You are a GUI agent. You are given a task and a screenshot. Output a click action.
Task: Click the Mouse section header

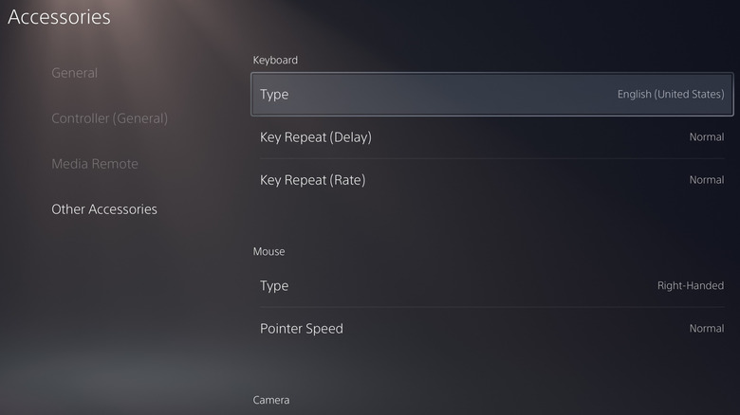pyautogui.click(x=268, y=252)
